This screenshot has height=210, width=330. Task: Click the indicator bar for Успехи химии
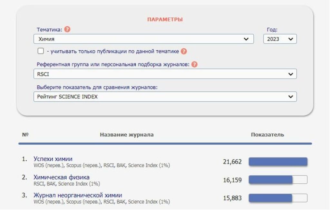[x=278, y=162]
